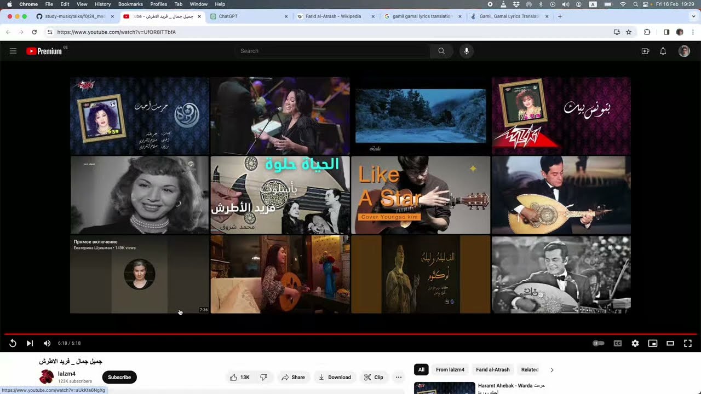View site information icon in the address bar
Viewport: 701px width, 394px height.
[50, 32]
